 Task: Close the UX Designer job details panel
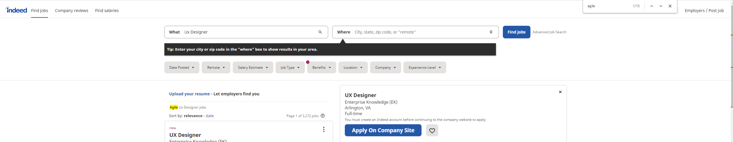pos(560,92)
